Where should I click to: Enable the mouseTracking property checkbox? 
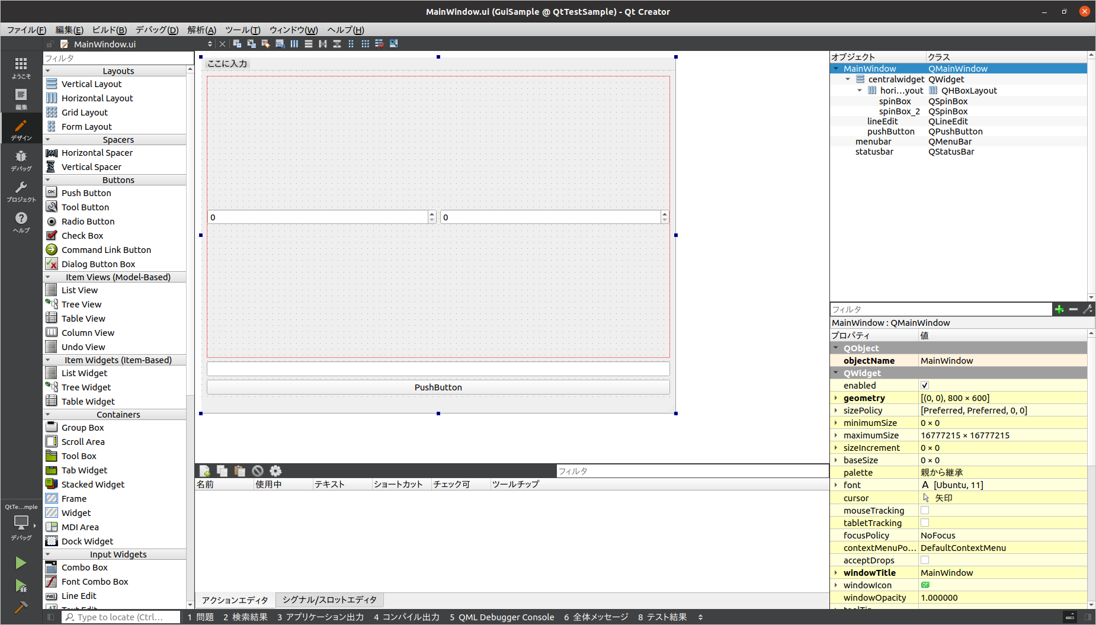tap(925, 511)
